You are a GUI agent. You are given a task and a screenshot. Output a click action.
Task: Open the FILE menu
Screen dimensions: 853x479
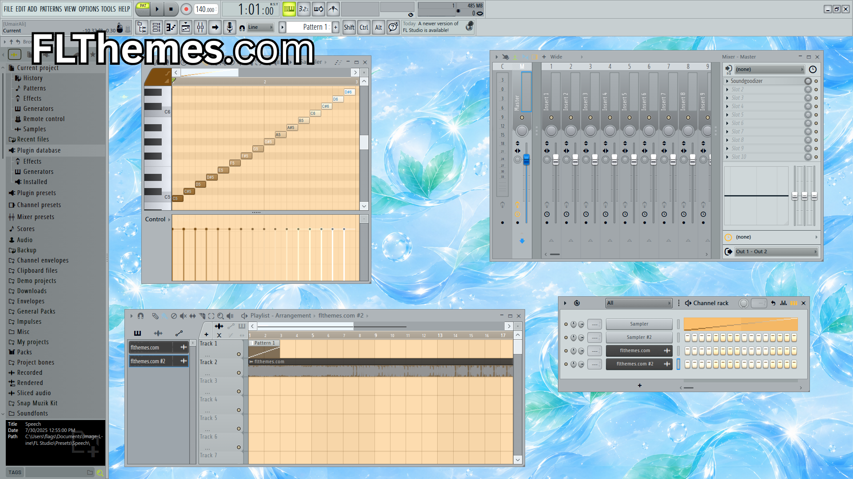tap(8, 9)
